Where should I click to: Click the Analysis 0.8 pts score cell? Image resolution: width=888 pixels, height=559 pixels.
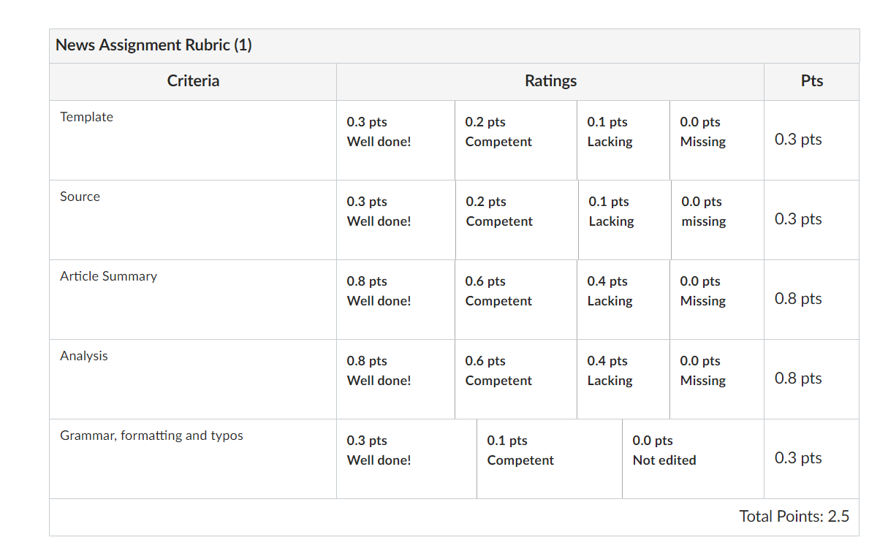tap(811, 379)
